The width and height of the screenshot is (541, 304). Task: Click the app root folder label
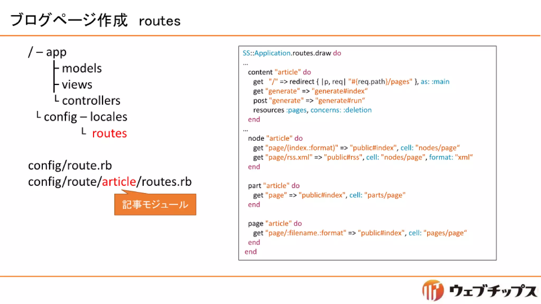pyautogui.click(x=56, y=52)
